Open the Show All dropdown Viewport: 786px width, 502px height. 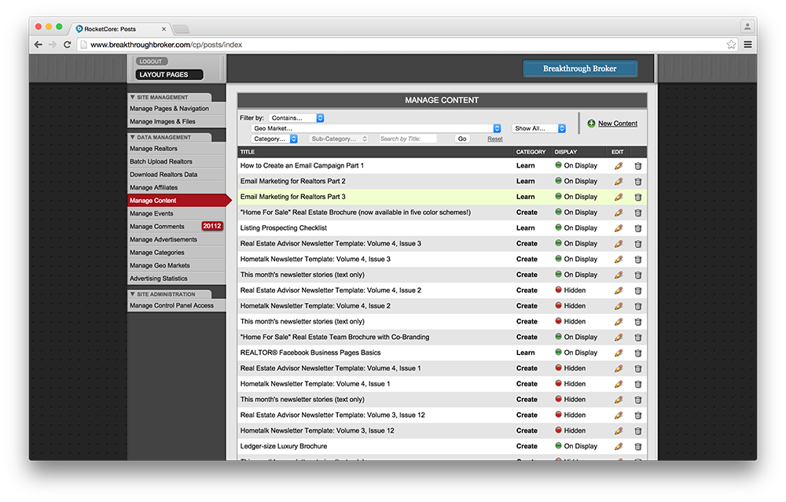point(538,128)
